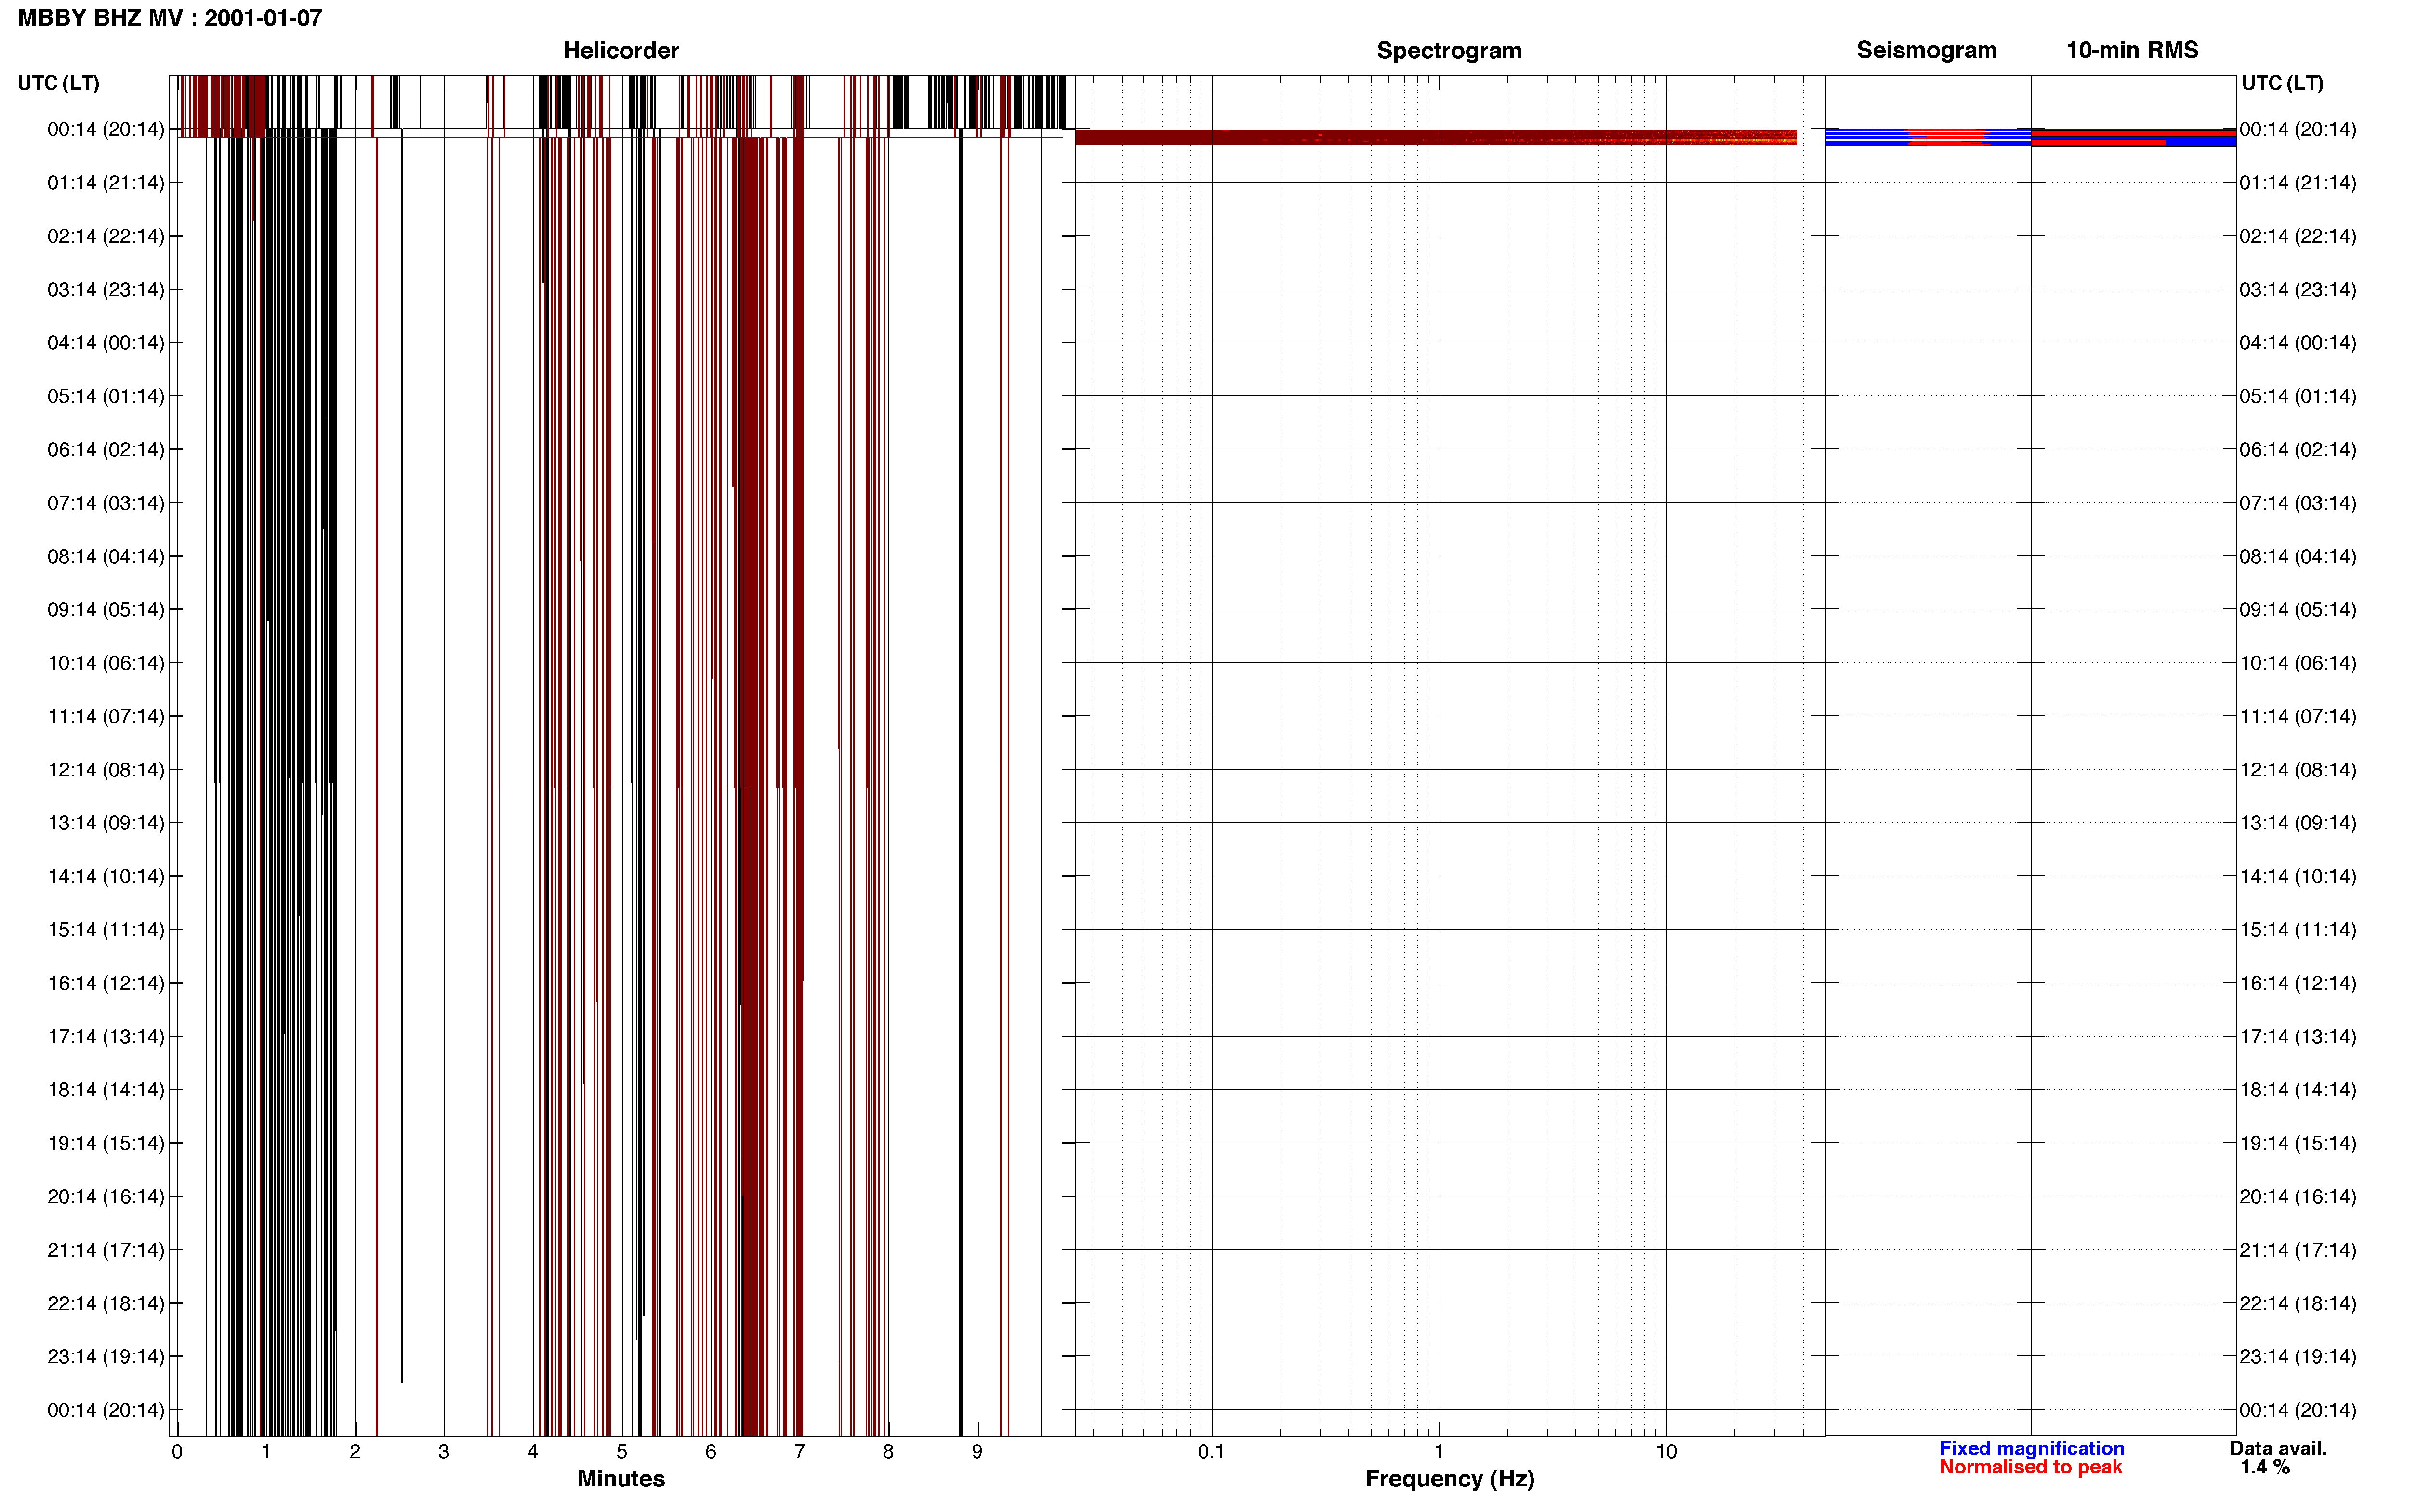Click the '10' frequency tick label

[1666, 1452]
